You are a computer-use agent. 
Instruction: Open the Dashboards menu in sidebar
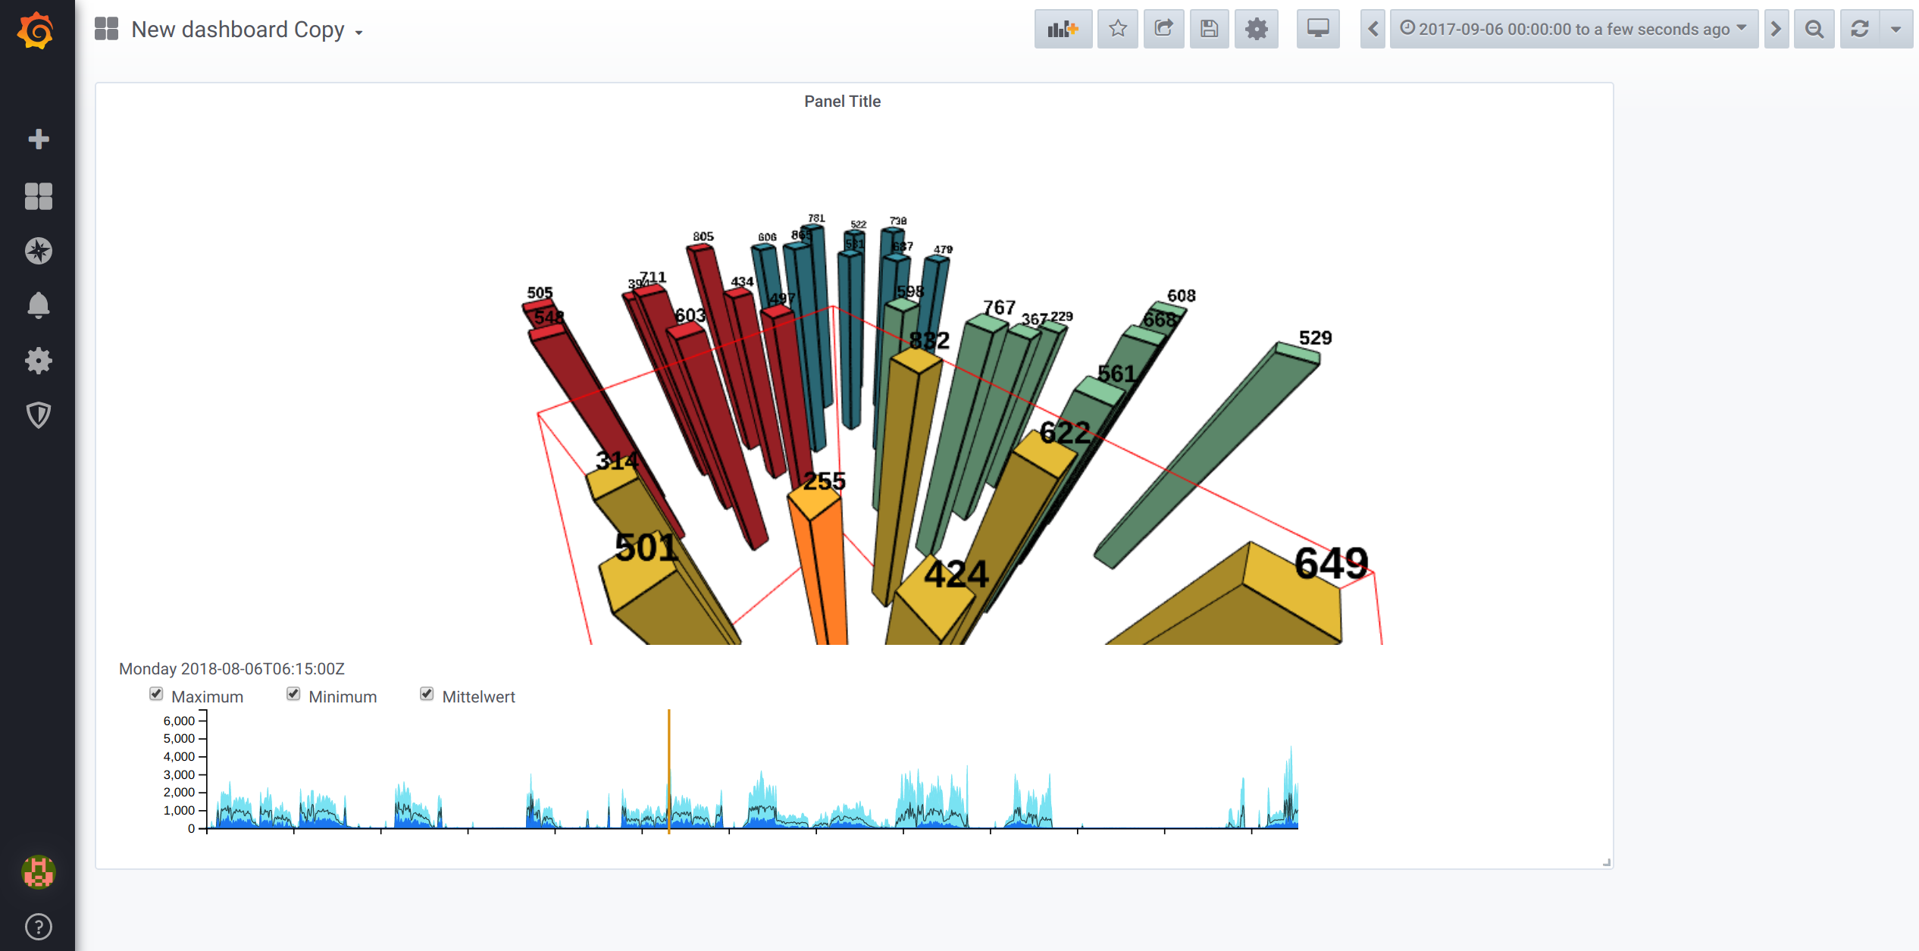pyautogui.click(x=38, y=196)
